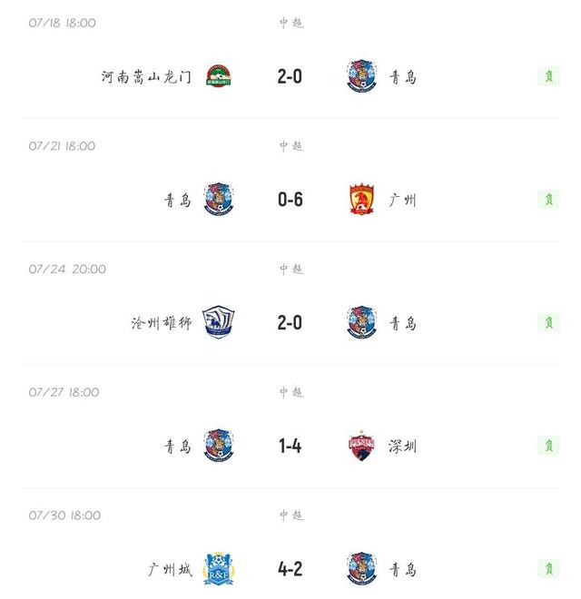The image size is (581, 599).
Task: Click Qingdao logo in the 07/30 match
Action: tap(362, 569)
